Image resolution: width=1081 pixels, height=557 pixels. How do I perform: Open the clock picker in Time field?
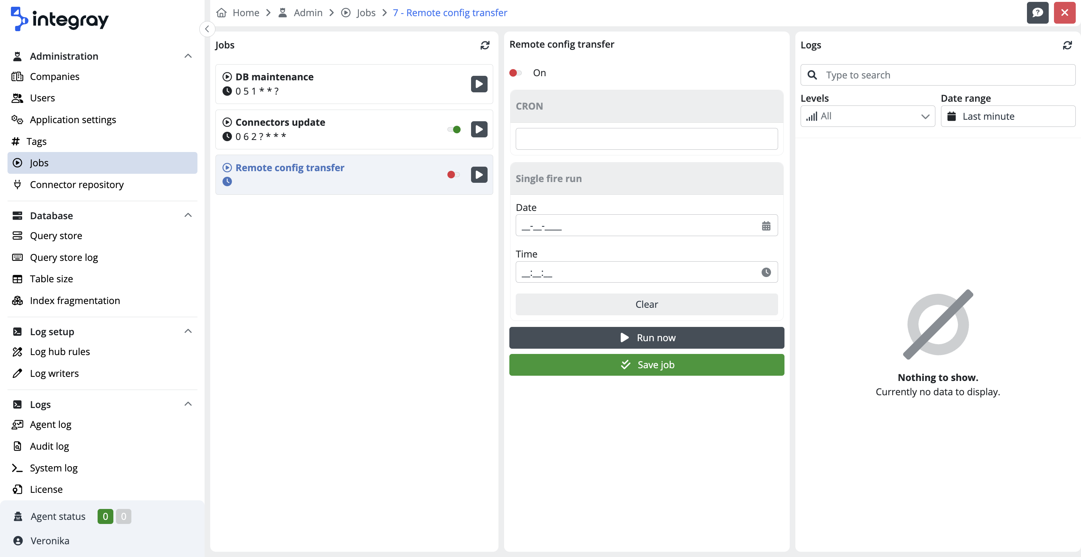766,272
